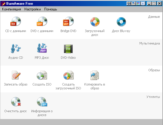Open the MP3 Диск tool
The width and height of the screenshot is (163, 125).
[42, 51]
